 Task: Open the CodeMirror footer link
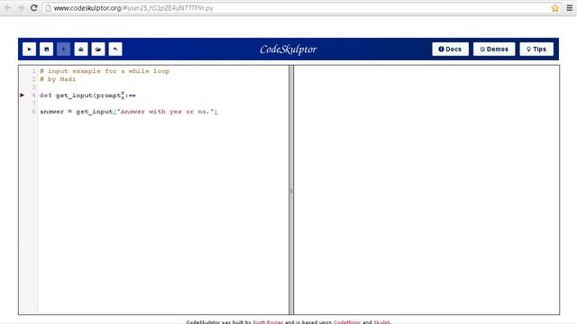347,322
